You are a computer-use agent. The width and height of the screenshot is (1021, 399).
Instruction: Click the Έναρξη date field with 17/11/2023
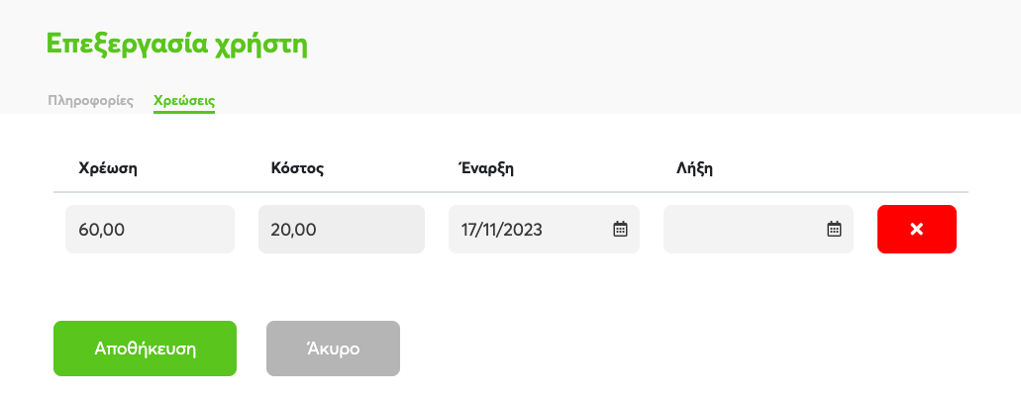[x=544, y=229]
